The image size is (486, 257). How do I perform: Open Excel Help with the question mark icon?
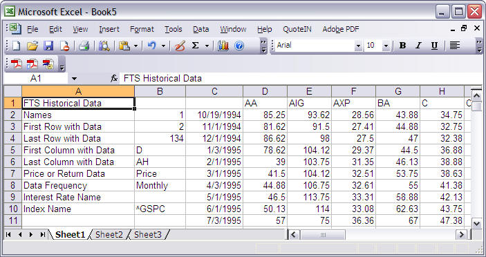click(239, 46)
